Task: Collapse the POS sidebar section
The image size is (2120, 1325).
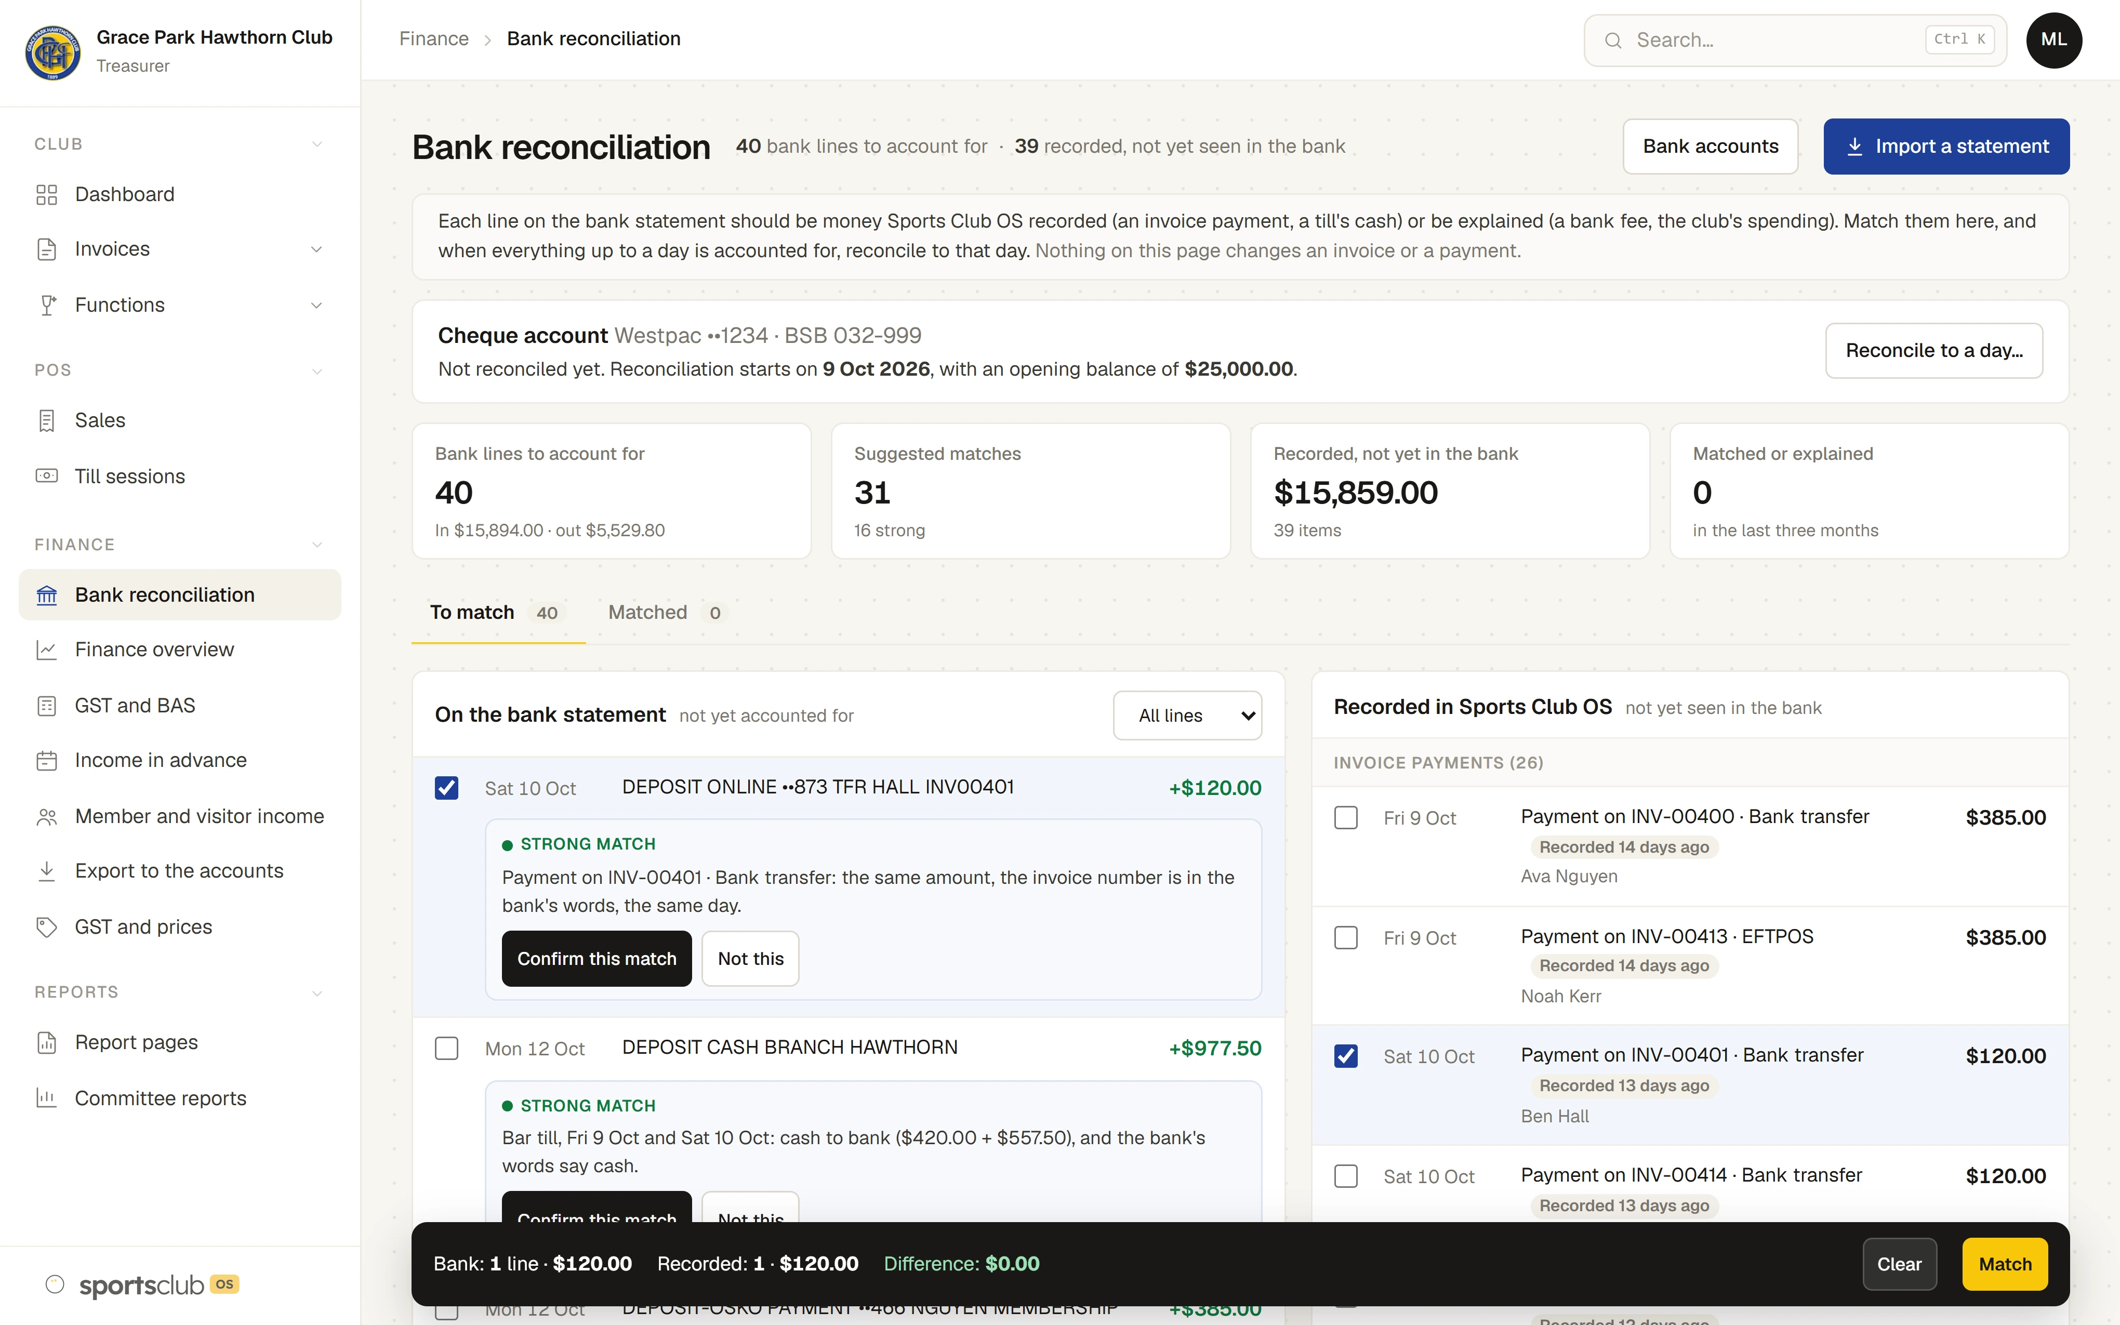Action: [x=317, y=370]
